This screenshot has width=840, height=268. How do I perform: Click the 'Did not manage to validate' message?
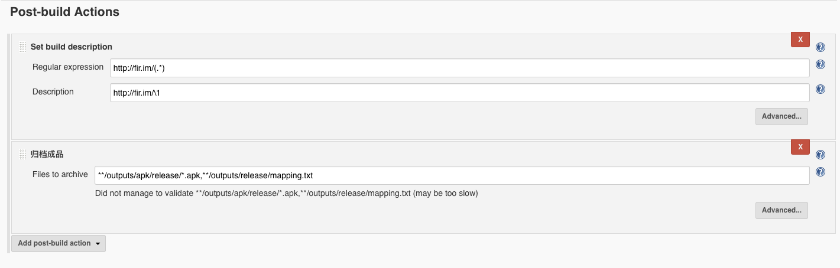tap(286, 193)
